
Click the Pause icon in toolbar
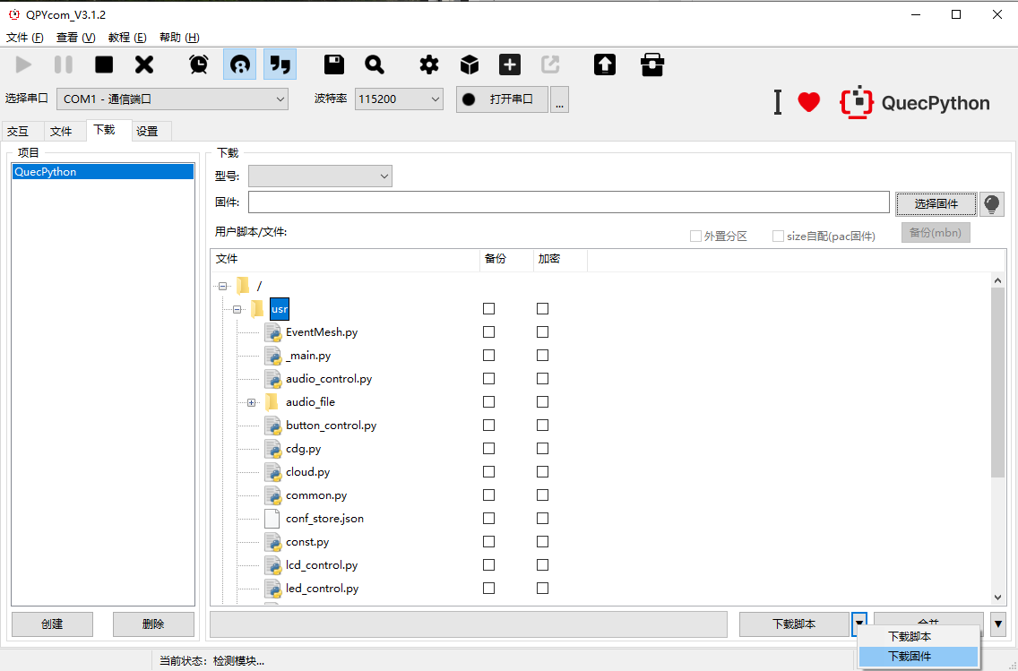pyautogui.click(x=63, y=65)
